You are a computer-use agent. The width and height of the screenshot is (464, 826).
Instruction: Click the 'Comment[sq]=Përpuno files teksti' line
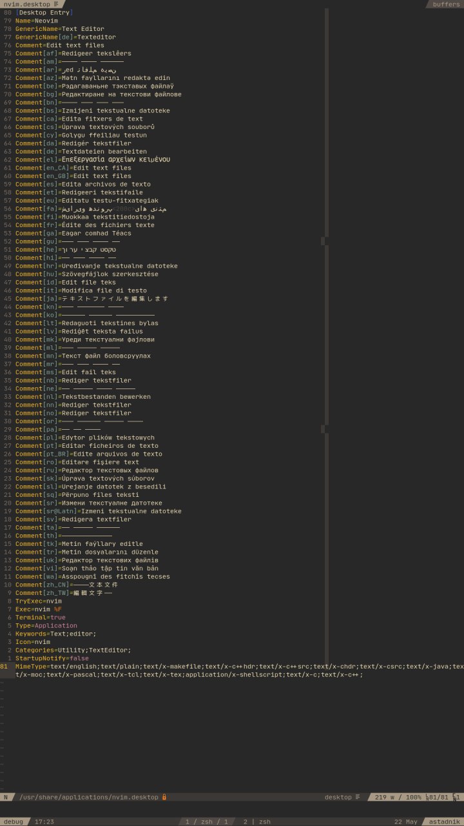77,495
